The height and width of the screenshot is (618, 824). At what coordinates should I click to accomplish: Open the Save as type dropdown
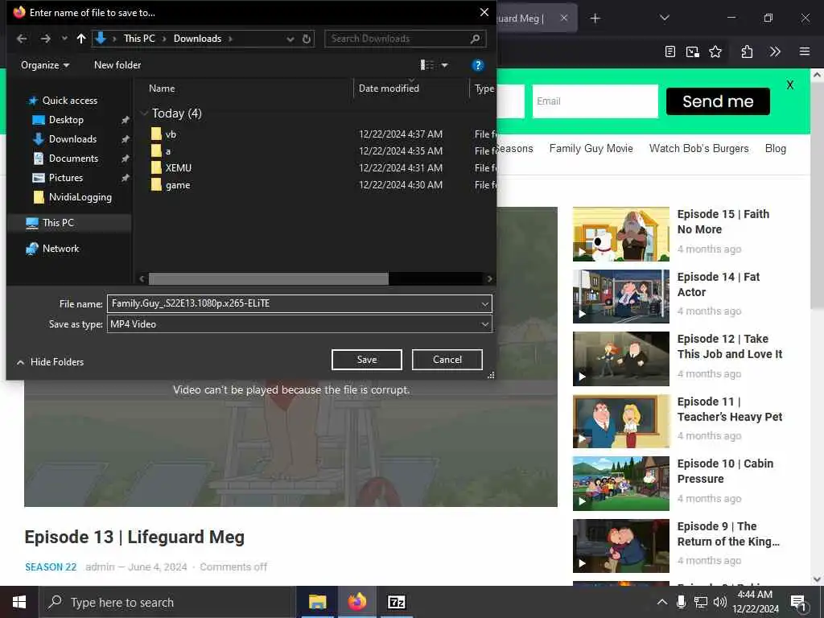pyautogui.click(x=299, y=324)
